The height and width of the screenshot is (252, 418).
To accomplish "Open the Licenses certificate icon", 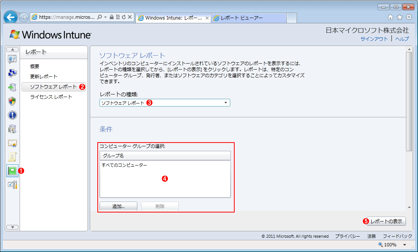I will 12,143.
